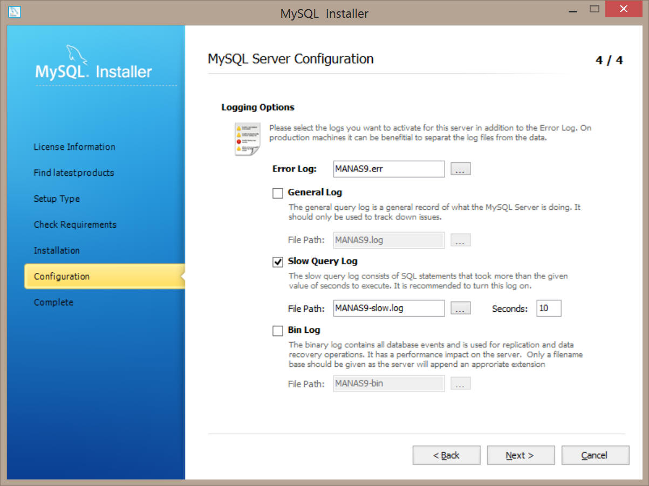Select Find latest products step
This screenshot has height=486, width=649.
click(74, 173)
